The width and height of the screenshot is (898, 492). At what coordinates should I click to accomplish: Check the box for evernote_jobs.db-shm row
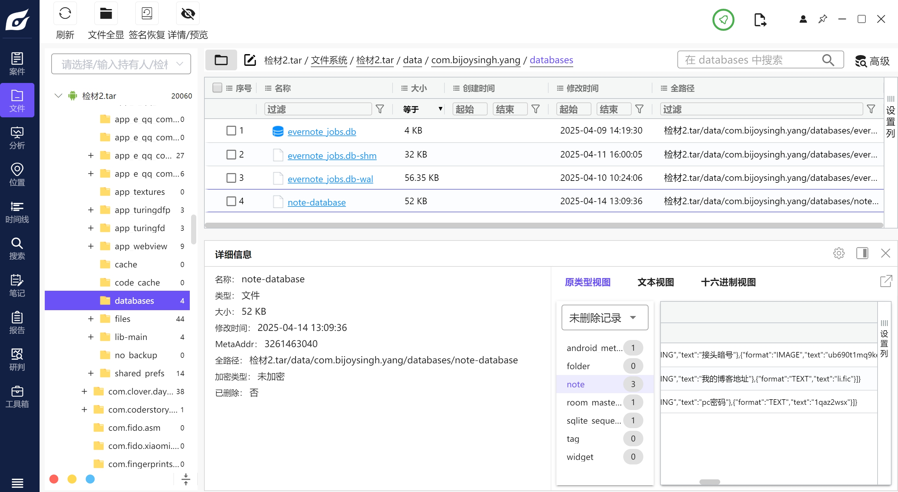231,154
